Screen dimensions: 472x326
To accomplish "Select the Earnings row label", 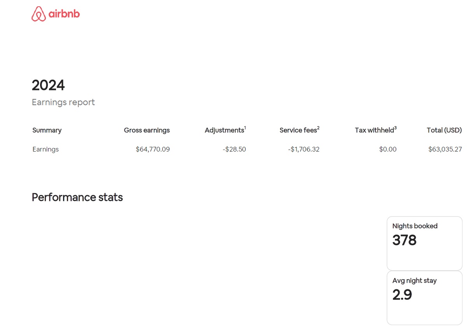I will tap(46, 150).
